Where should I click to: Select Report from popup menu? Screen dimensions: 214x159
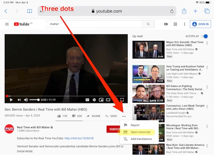click(139, 125)
